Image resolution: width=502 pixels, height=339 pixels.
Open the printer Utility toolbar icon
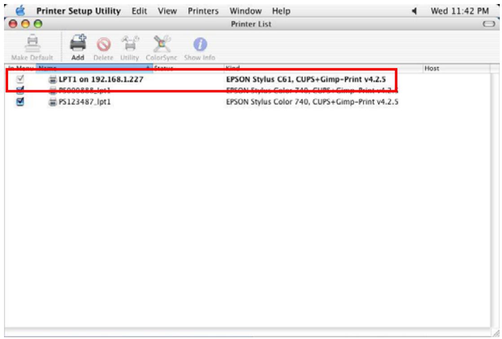(130, 43)
